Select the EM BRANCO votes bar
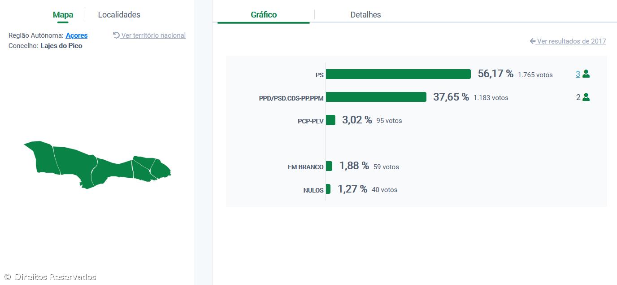The image size is (617, 285). coord(329,166)
